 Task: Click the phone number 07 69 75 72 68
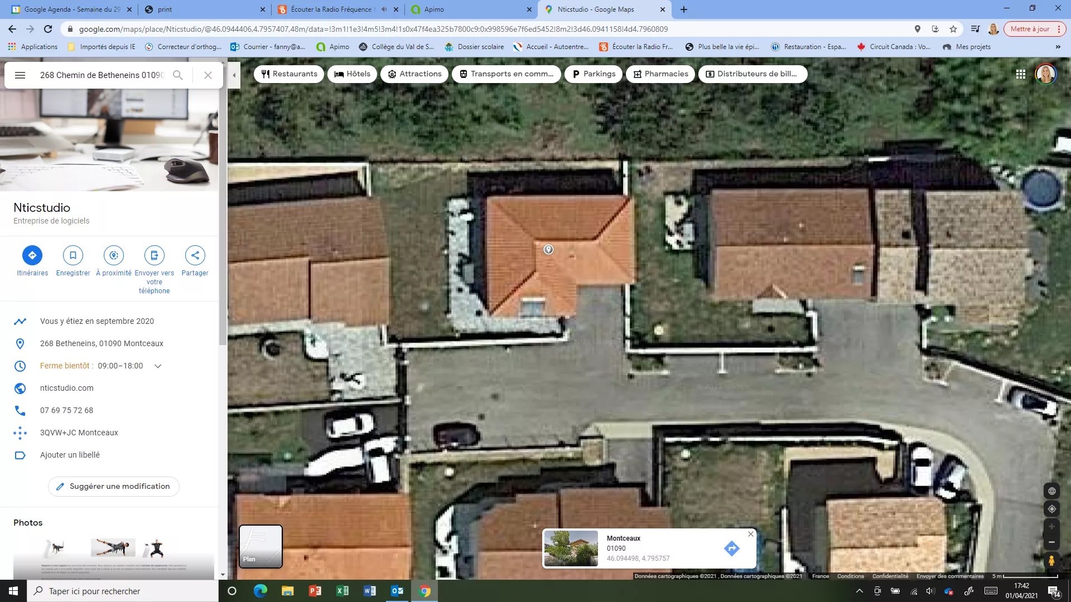[x=66, y=410]
